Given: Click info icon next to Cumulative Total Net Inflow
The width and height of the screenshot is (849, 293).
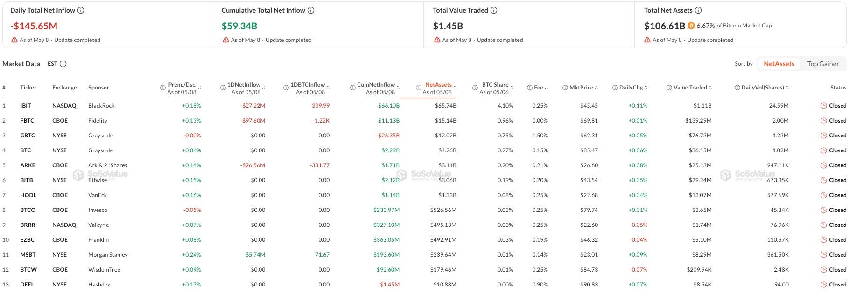Looking at the screenshot, I should pos(311,10).
